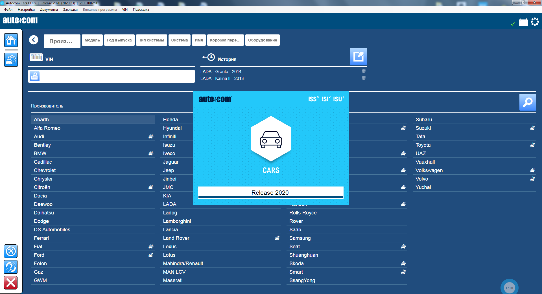Open the manufacturer search magnifier
This screenshot has width=542, height=294.
point(527,102)
